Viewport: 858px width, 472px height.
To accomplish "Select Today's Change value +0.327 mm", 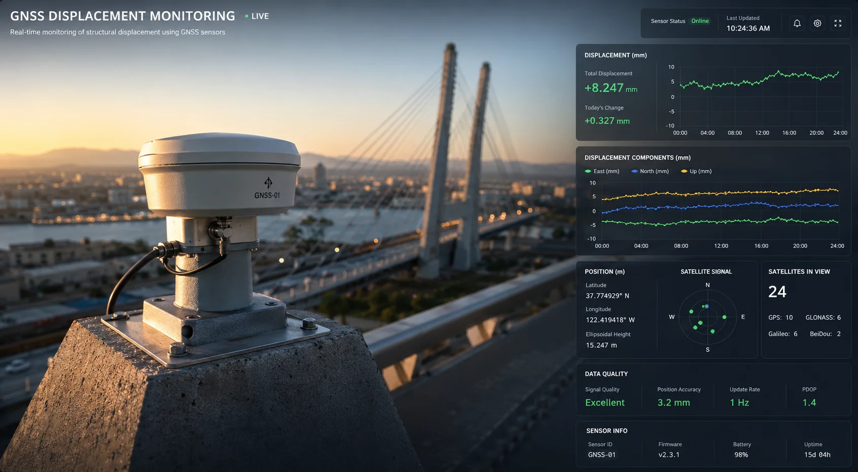I will click(x=607, y=121).
